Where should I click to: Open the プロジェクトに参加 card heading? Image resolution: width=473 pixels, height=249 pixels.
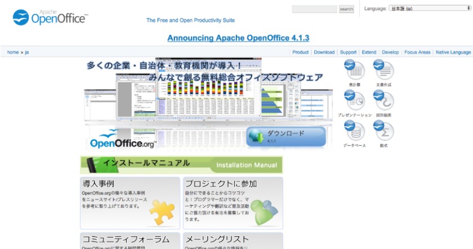click(x=221, y=184)
